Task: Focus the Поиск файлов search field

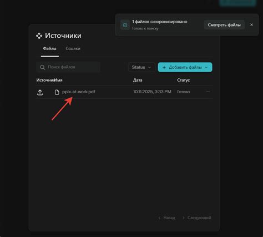Action: [68, 67]
